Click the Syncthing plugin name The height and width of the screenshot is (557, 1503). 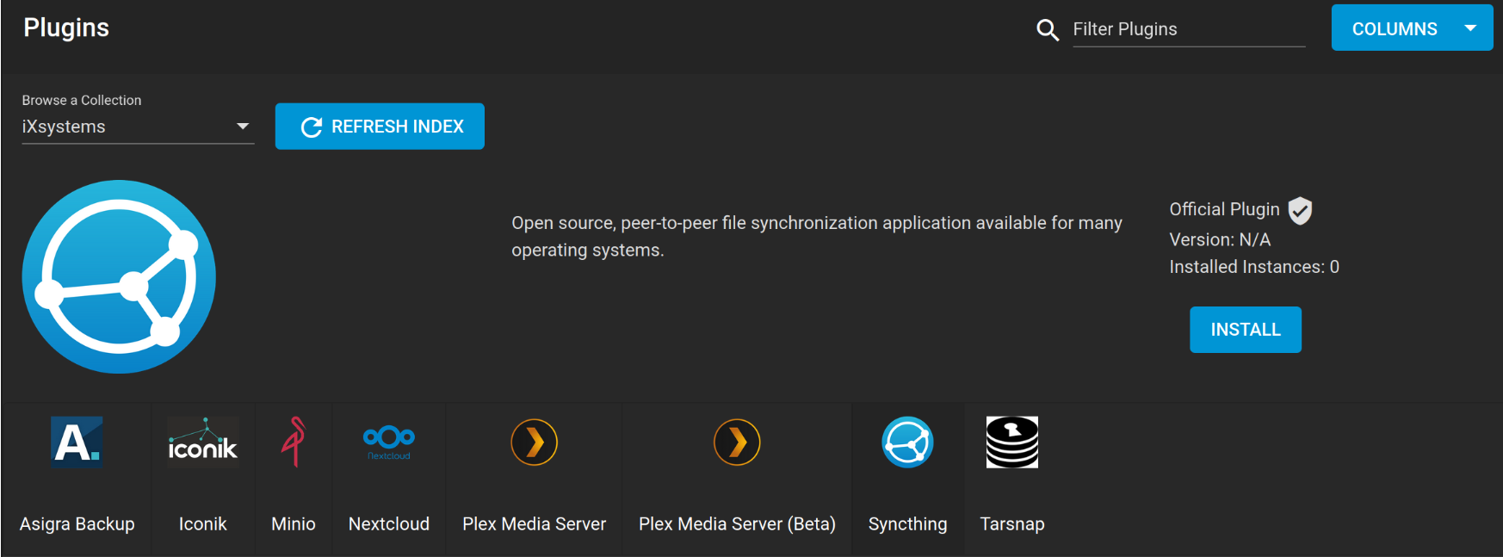point(908,523)
